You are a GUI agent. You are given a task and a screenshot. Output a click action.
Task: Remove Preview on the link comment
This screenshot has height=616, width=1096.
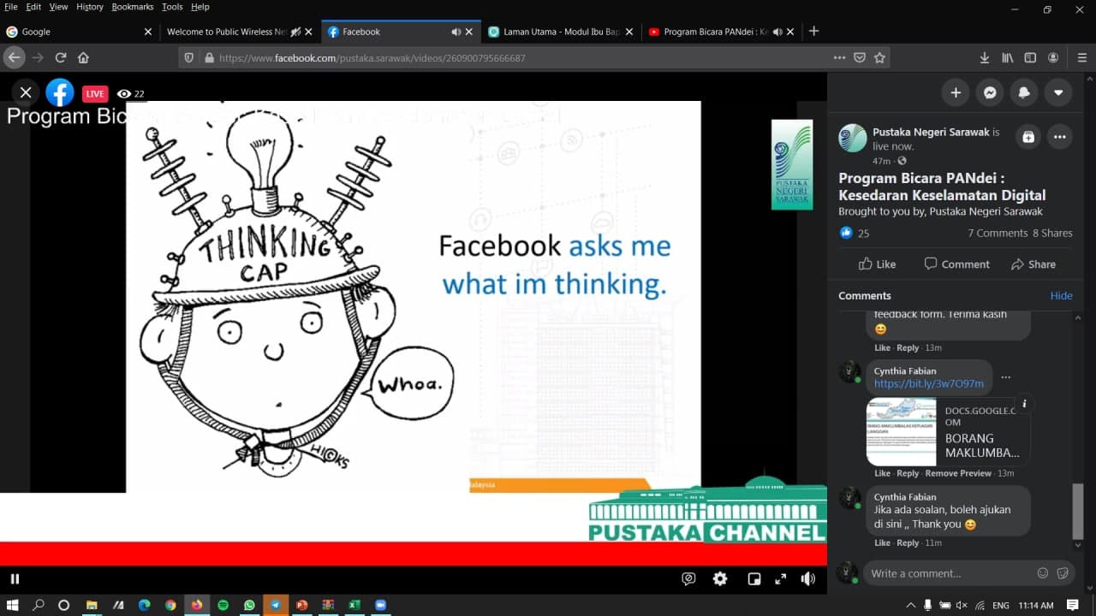(958, 473)
